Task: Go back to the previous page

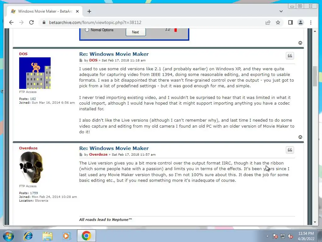Action: 11,22
